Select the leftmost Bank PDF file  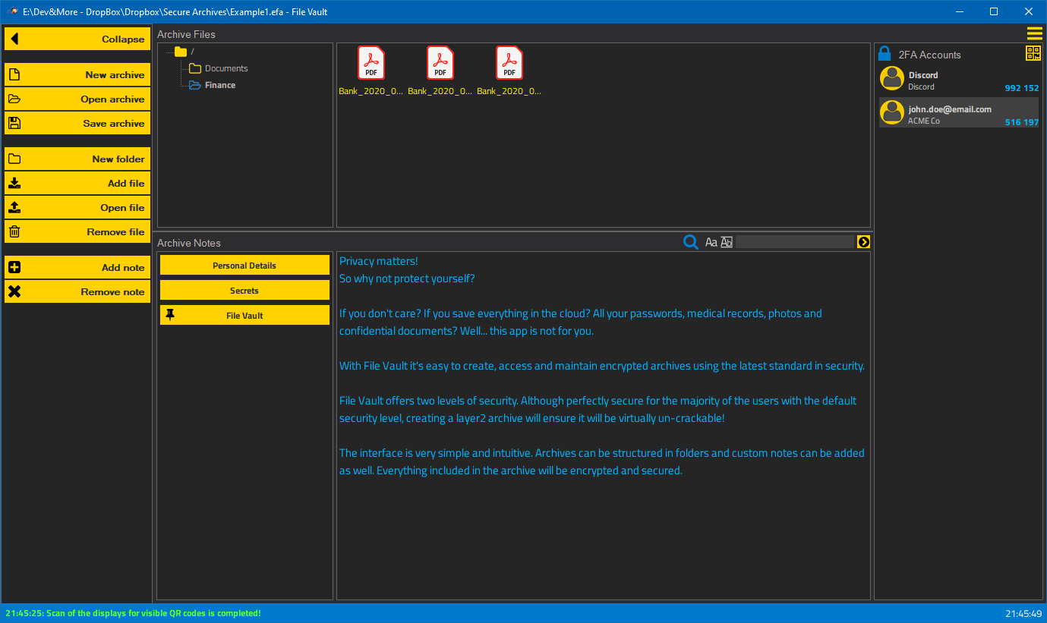(371, 71)
